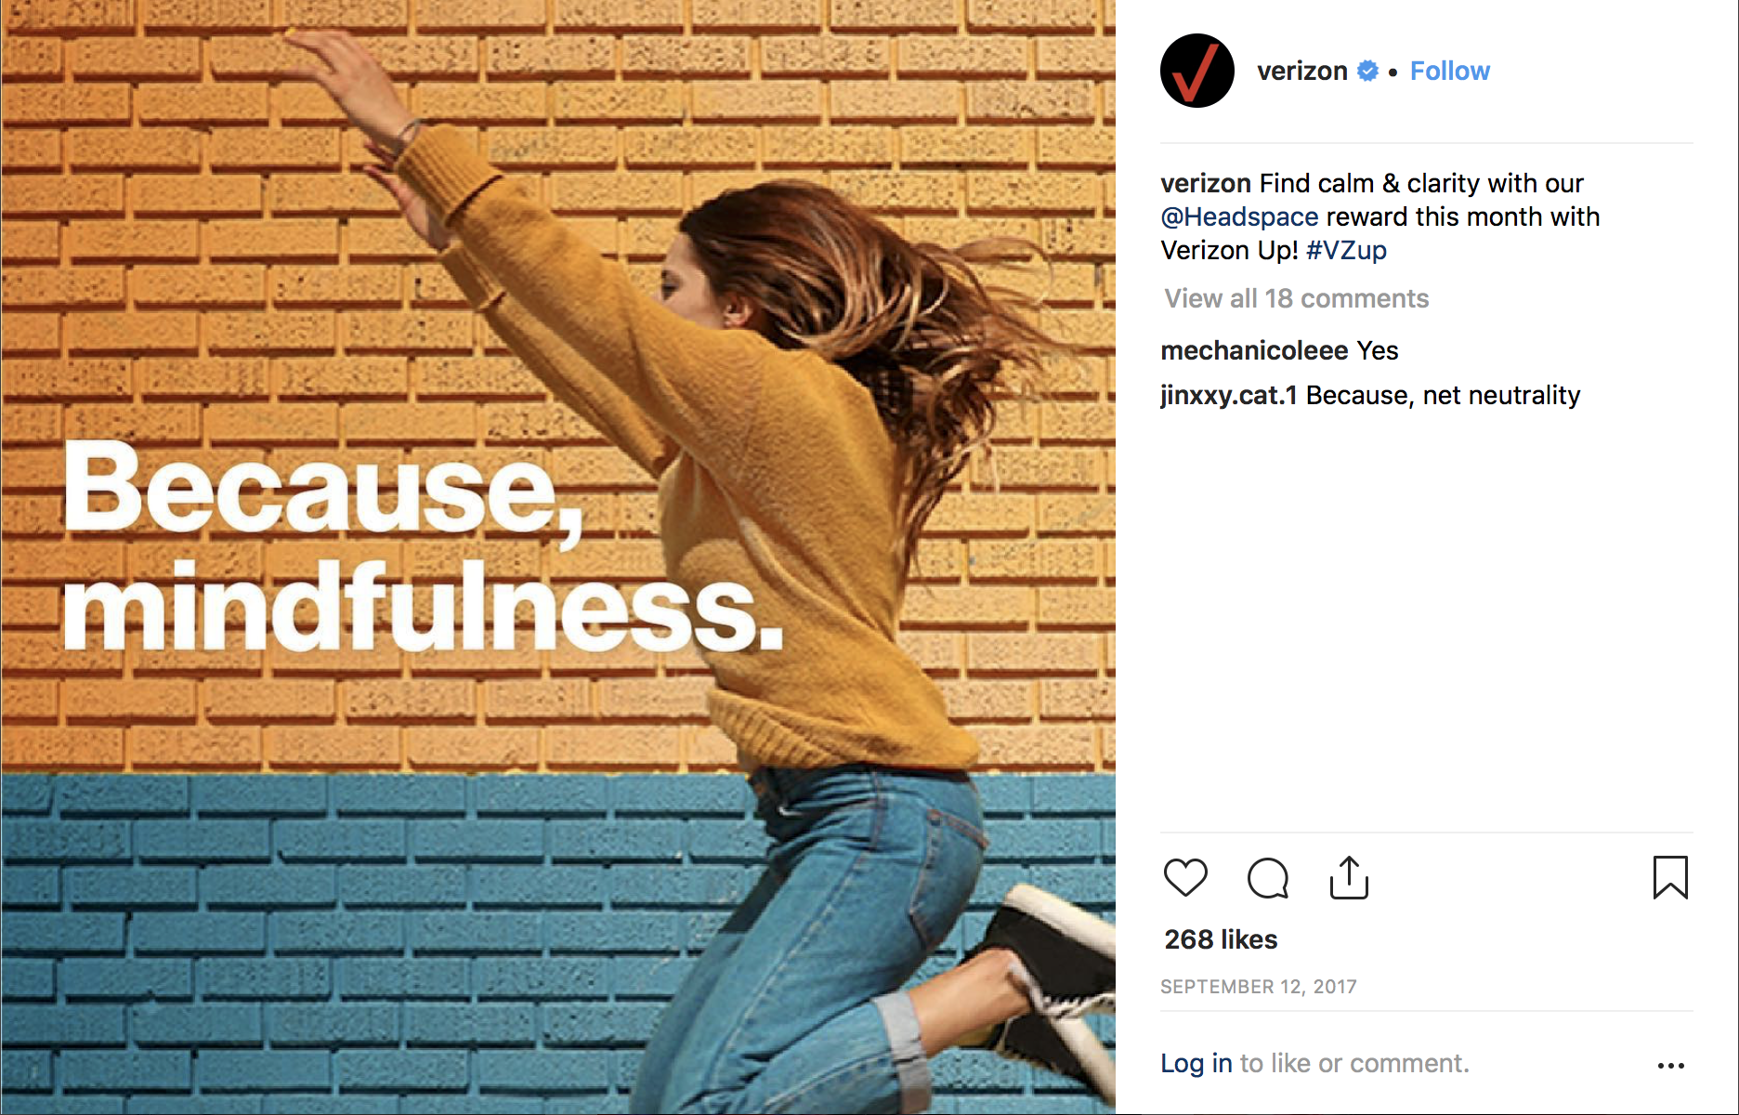Viewport: 1739px width, 1115px height.
Task: Like the post with the heart icon
Action: point(1185,877)
